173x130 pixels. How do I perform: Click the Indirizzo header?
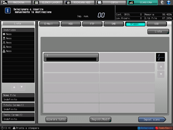pos(18,30)
